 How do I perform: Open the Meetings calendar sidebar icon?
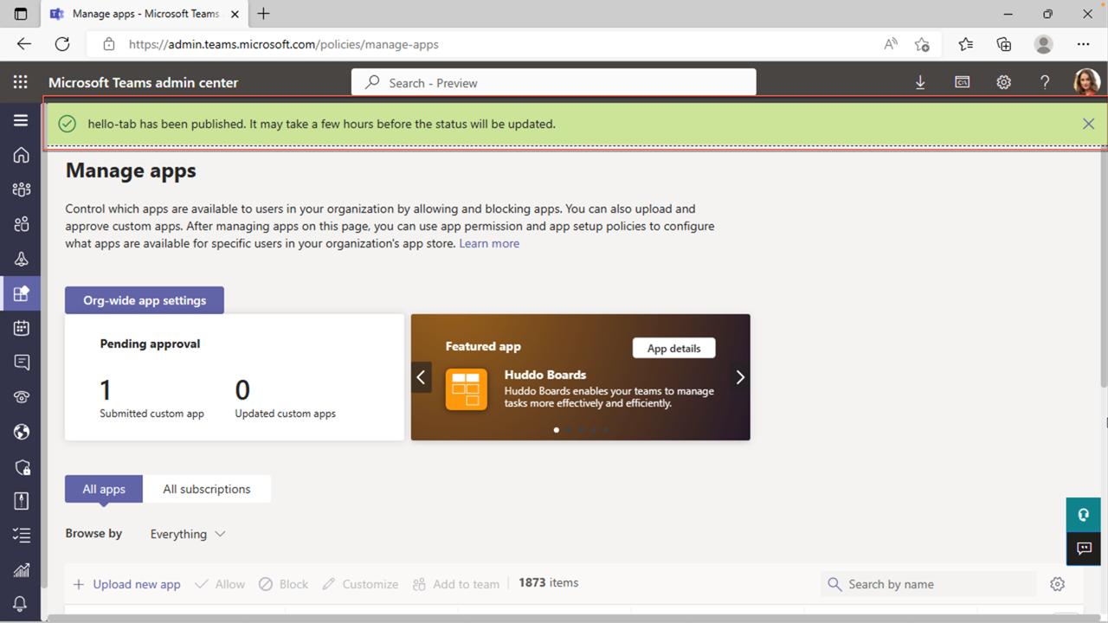coord(21,328)
